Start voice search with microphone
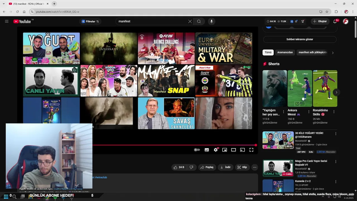 [x=211, y=21]
